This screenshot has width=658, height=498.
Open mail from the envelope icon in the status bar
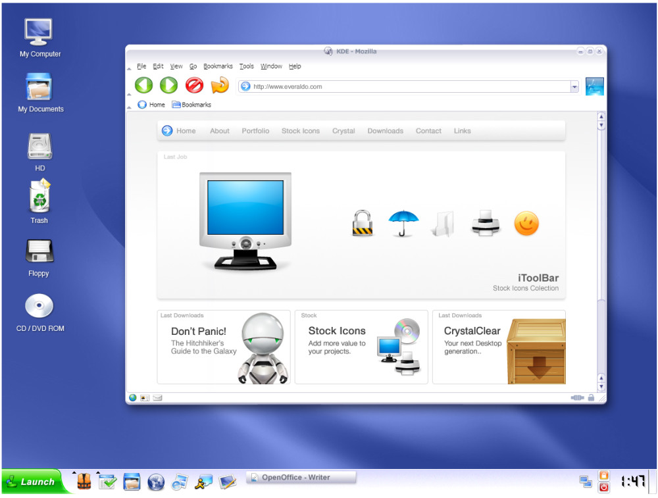click(x=157, y=398)
